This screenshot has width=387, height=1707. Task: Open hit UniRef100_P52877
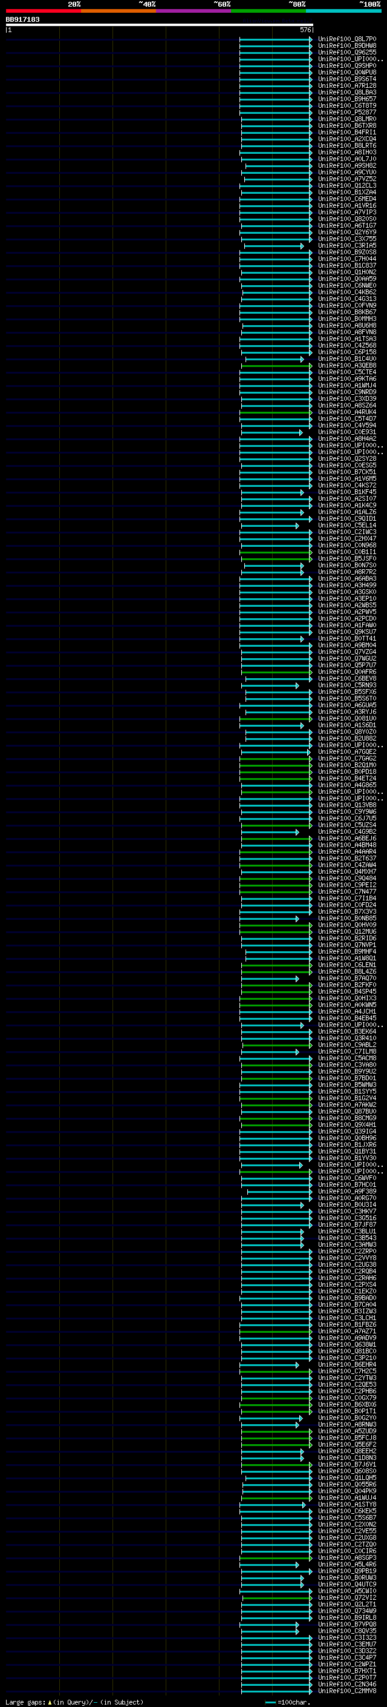[x=346, y=112]
